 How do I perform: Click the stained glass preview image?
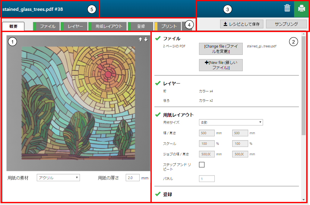click(x=78, y=103)
